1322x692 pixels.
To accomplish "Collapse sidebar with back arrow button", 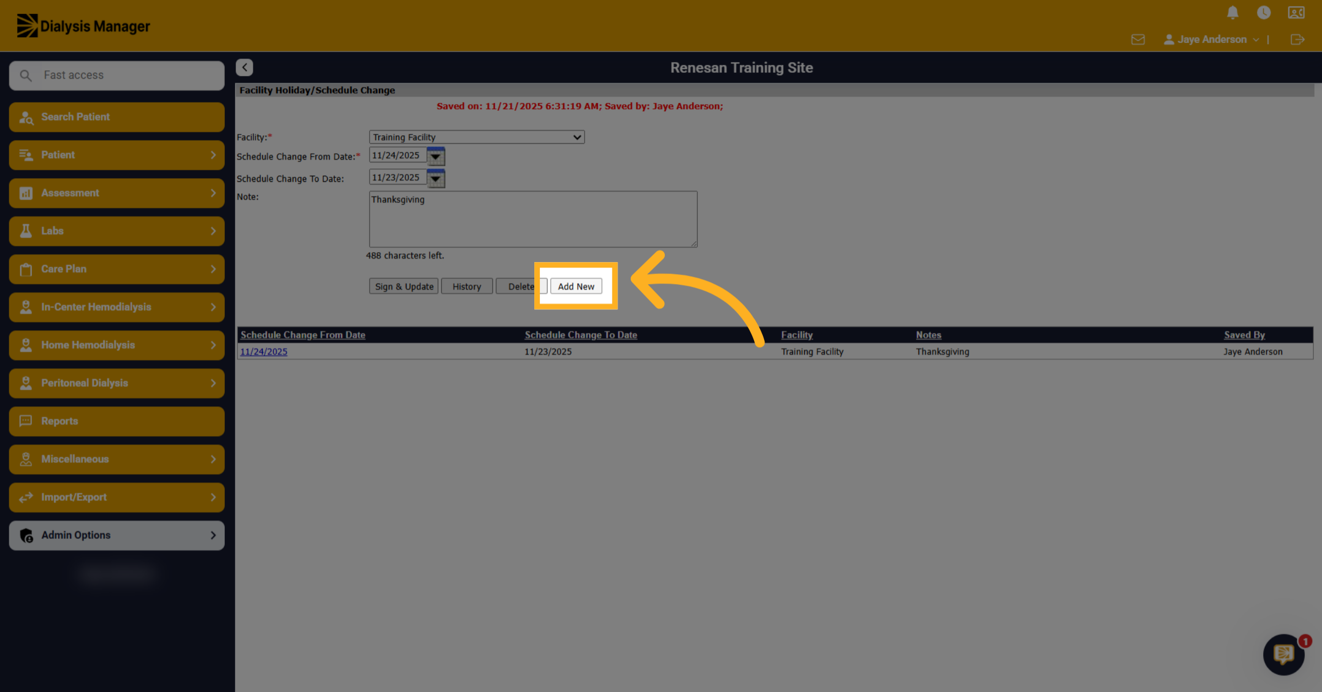I will click(x=245, y=67).
